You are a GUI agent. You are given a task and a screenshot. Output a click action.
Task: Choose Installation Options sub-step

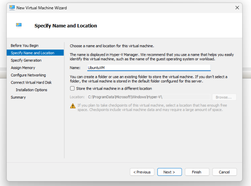[31, 90]
